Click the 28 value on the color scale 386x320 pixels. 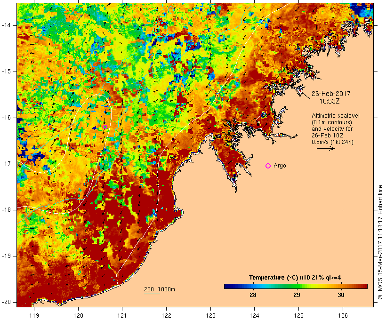click(253, 295)
